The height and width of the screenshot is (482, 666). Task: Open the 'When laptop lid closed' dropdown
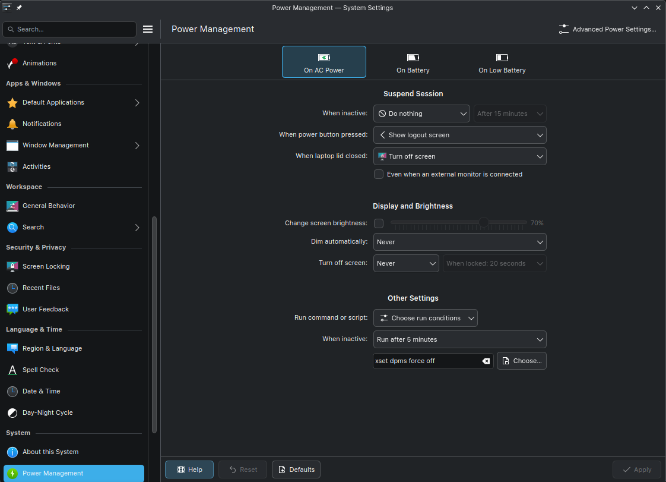(x=459, y=156)
